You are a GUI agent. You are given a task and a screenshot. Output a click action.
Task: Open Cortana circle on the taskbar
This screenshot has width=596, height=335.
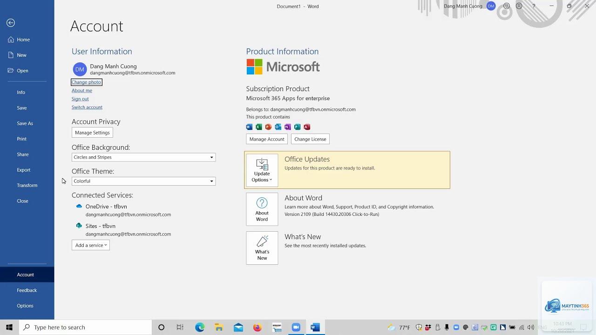pyautogui.click(x=161, y=328)
